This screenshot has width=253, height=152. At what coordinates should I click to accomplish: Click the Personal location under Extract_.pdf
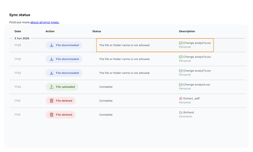pos(185,102)
